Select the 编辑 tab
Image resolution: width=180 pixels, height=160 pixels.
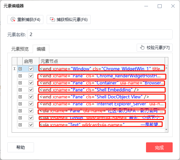coord(41,49)
